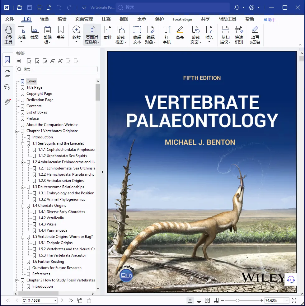Click the Zoom (缩放) tool

point(76,35)
